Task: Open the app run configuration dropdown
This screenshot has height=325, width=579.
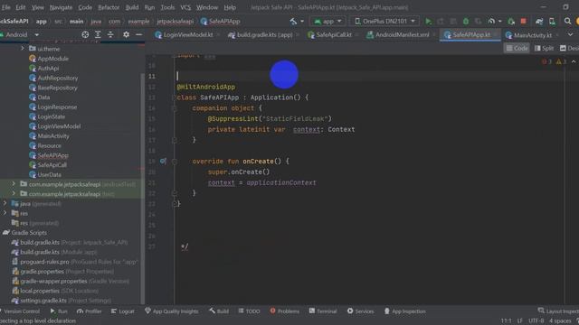Action: pos(327,22)
